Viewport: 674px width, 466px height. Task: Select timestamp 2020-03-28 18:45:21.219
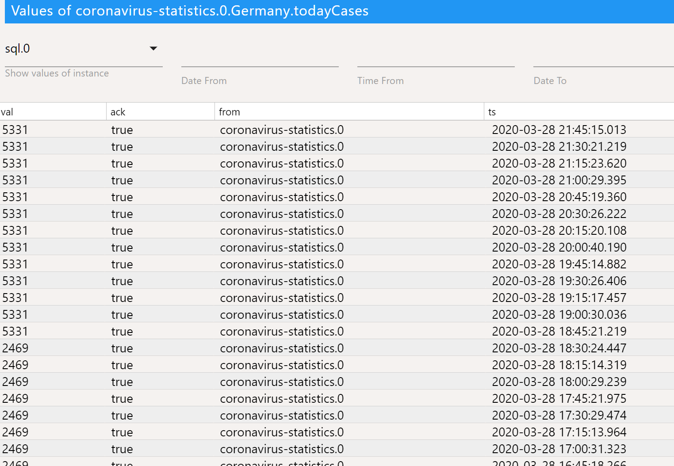(x=559, y=331)
